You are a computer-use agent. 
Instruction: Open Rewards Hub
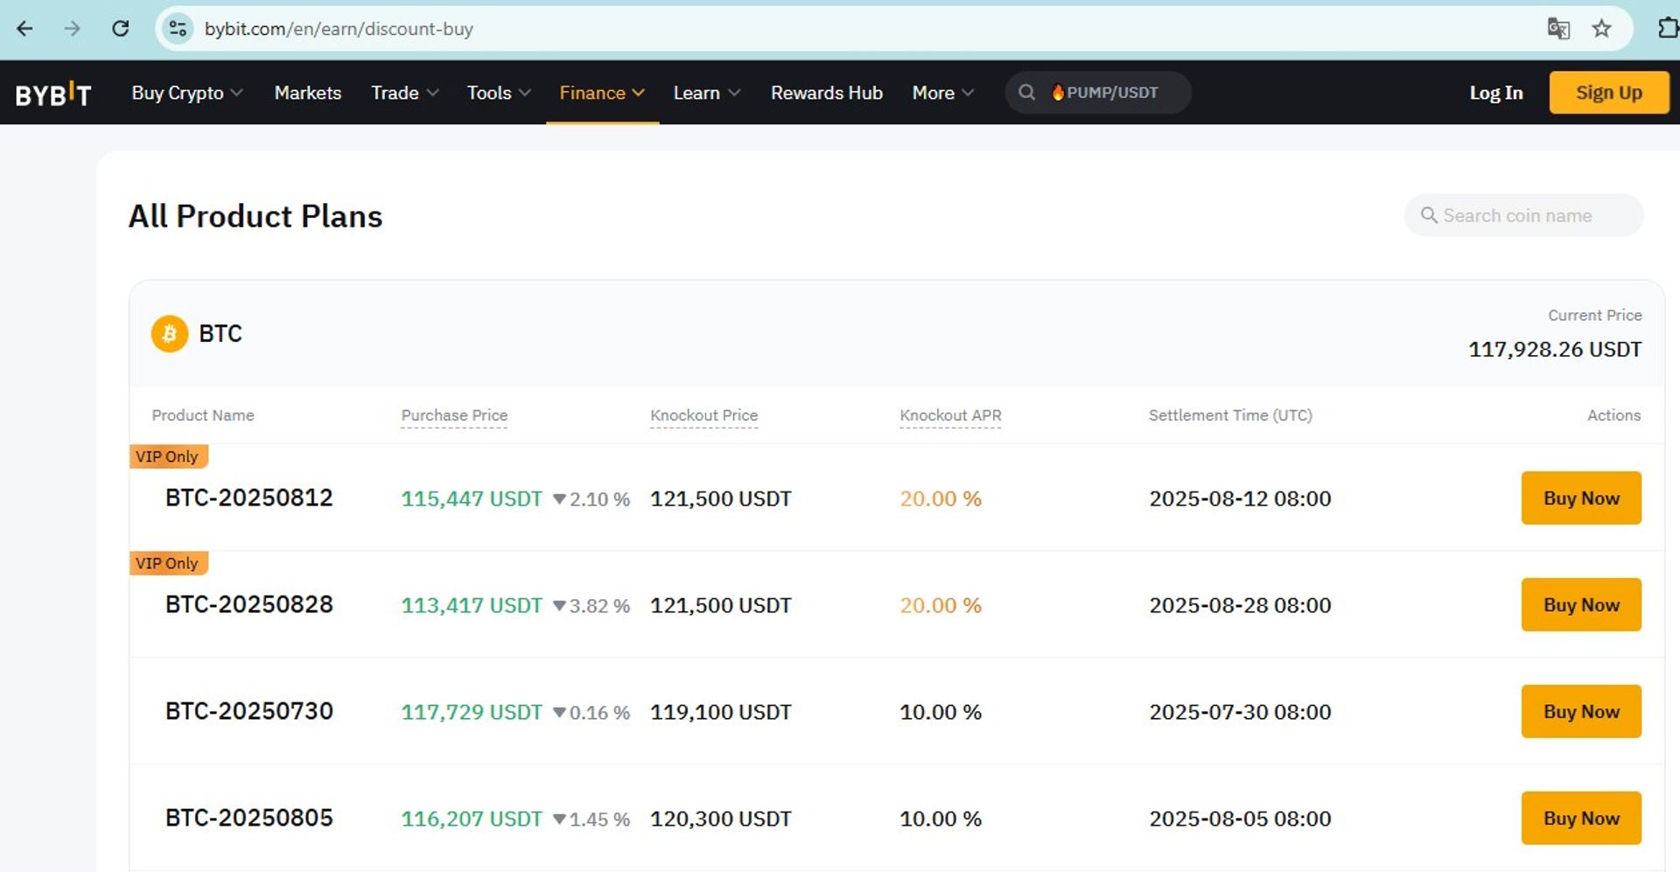827,93
